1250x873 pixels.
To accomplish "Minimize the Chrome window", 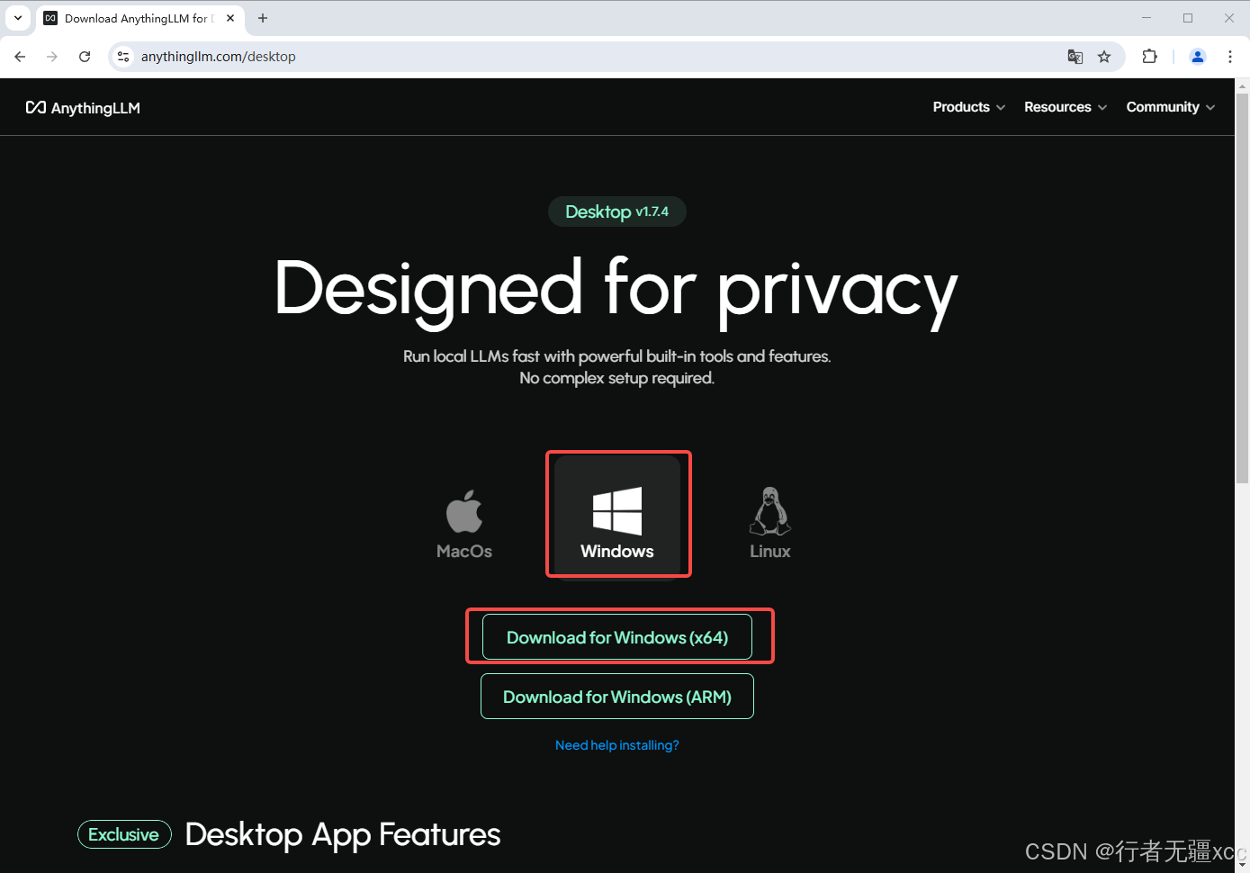I will 1147,18.
